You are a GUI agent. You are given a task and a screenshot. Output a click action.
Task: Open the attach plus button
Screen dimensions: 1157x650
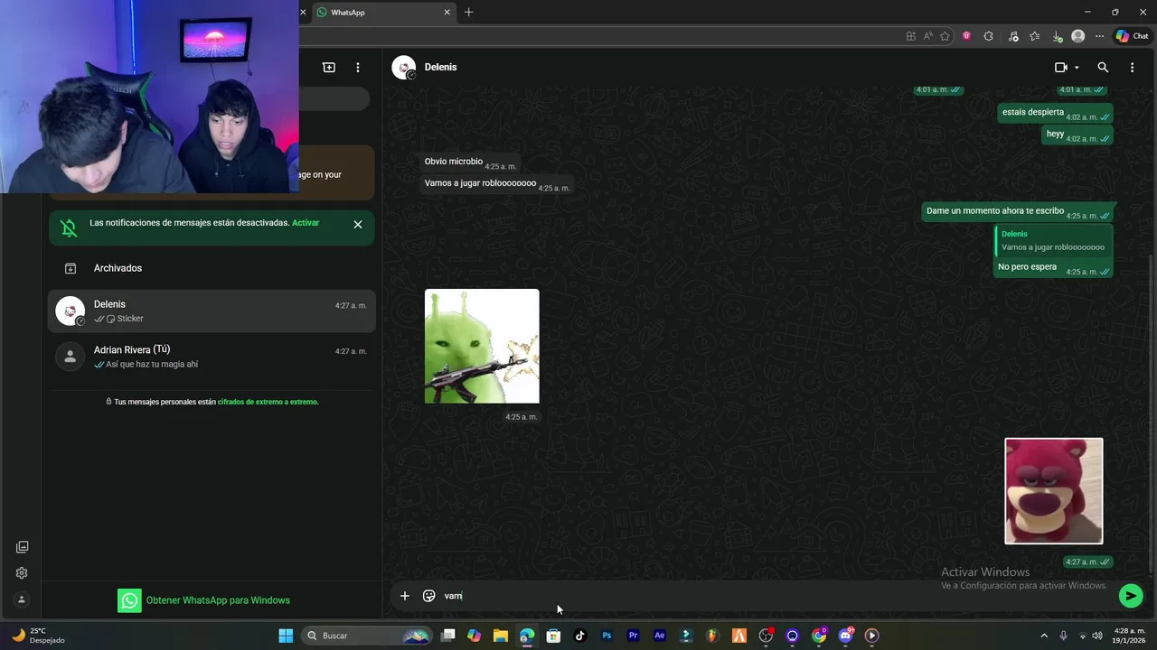[404, 596]
